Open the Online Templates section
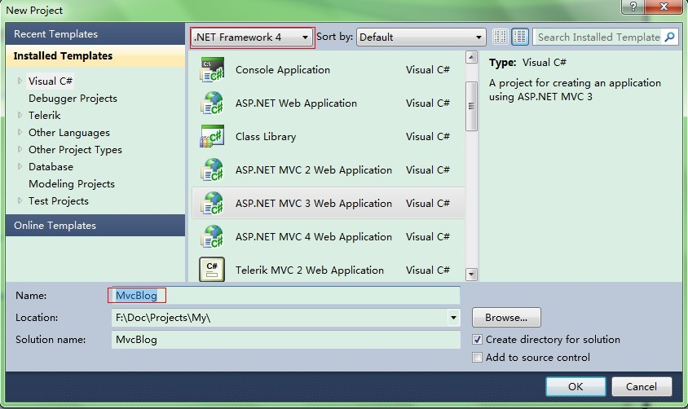688x409 pixels. pos(95,226)
